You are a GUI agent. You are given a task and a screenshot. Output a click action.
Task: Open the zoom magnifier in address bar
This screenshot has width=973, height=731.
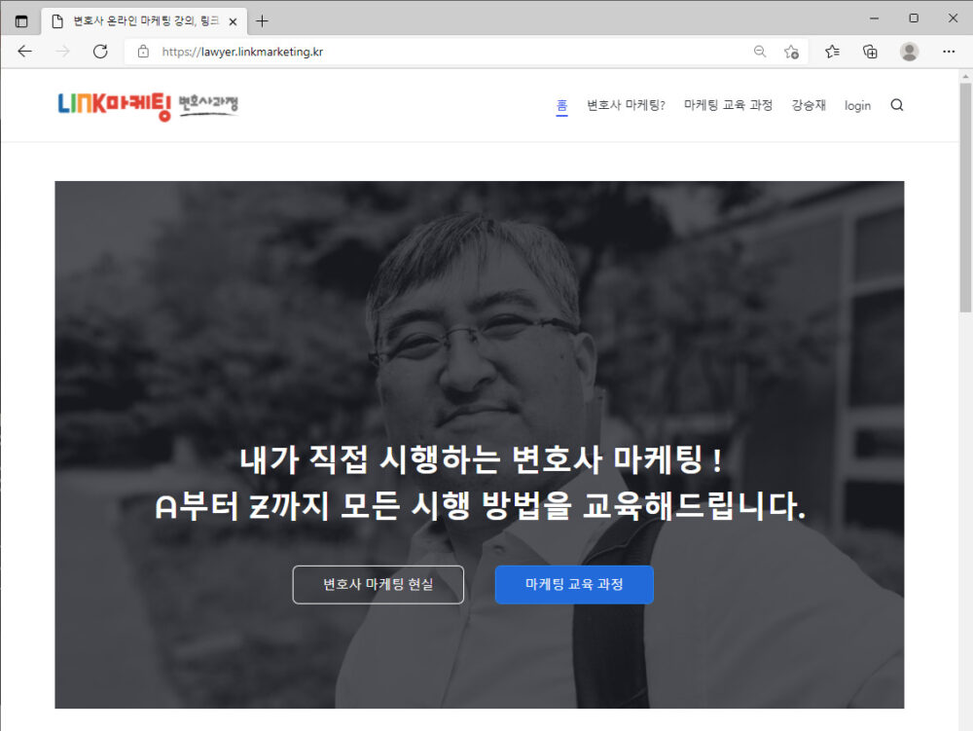760,52
